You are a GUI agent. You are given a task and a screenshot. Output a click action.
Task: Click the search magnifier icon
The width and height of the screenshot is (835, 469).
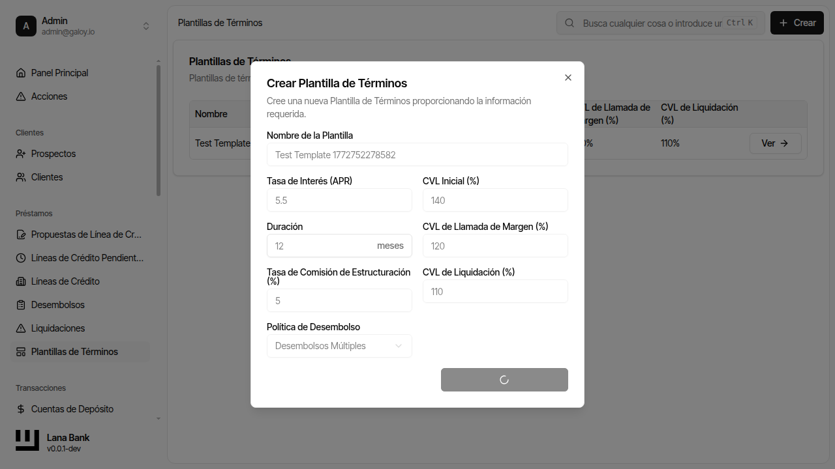coord(569,23)
